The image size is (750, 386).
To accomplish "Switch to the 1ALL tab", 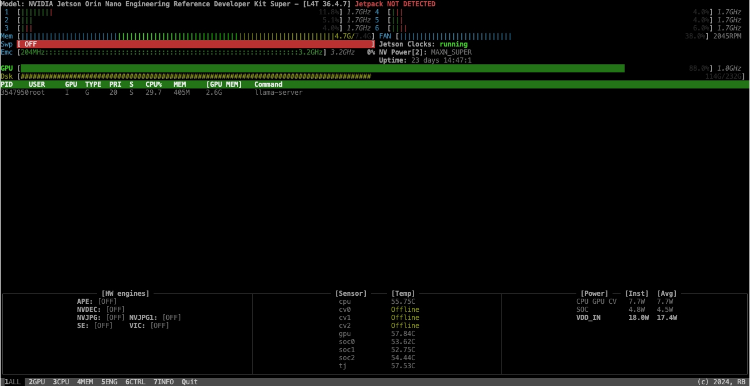I will click(13, 382).
